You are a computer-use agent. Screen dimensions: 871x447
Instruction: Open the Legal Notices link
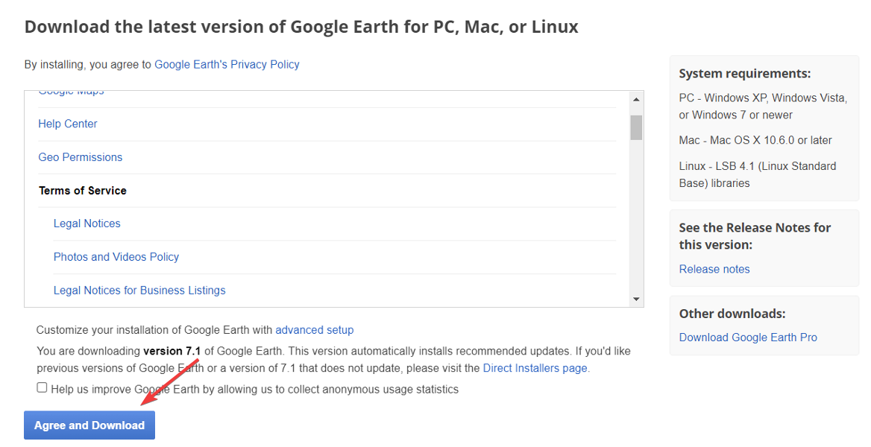(x=87, y=223)
